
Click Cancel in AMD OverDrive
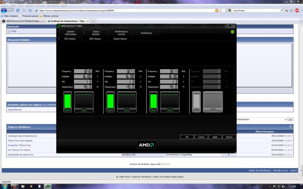click(x=201, y=137)
